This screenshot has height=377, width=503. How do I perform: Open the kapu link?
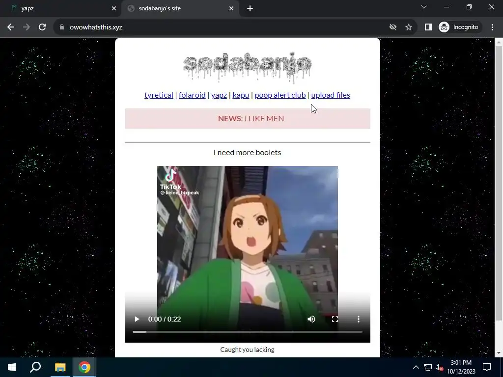(241, 95)
